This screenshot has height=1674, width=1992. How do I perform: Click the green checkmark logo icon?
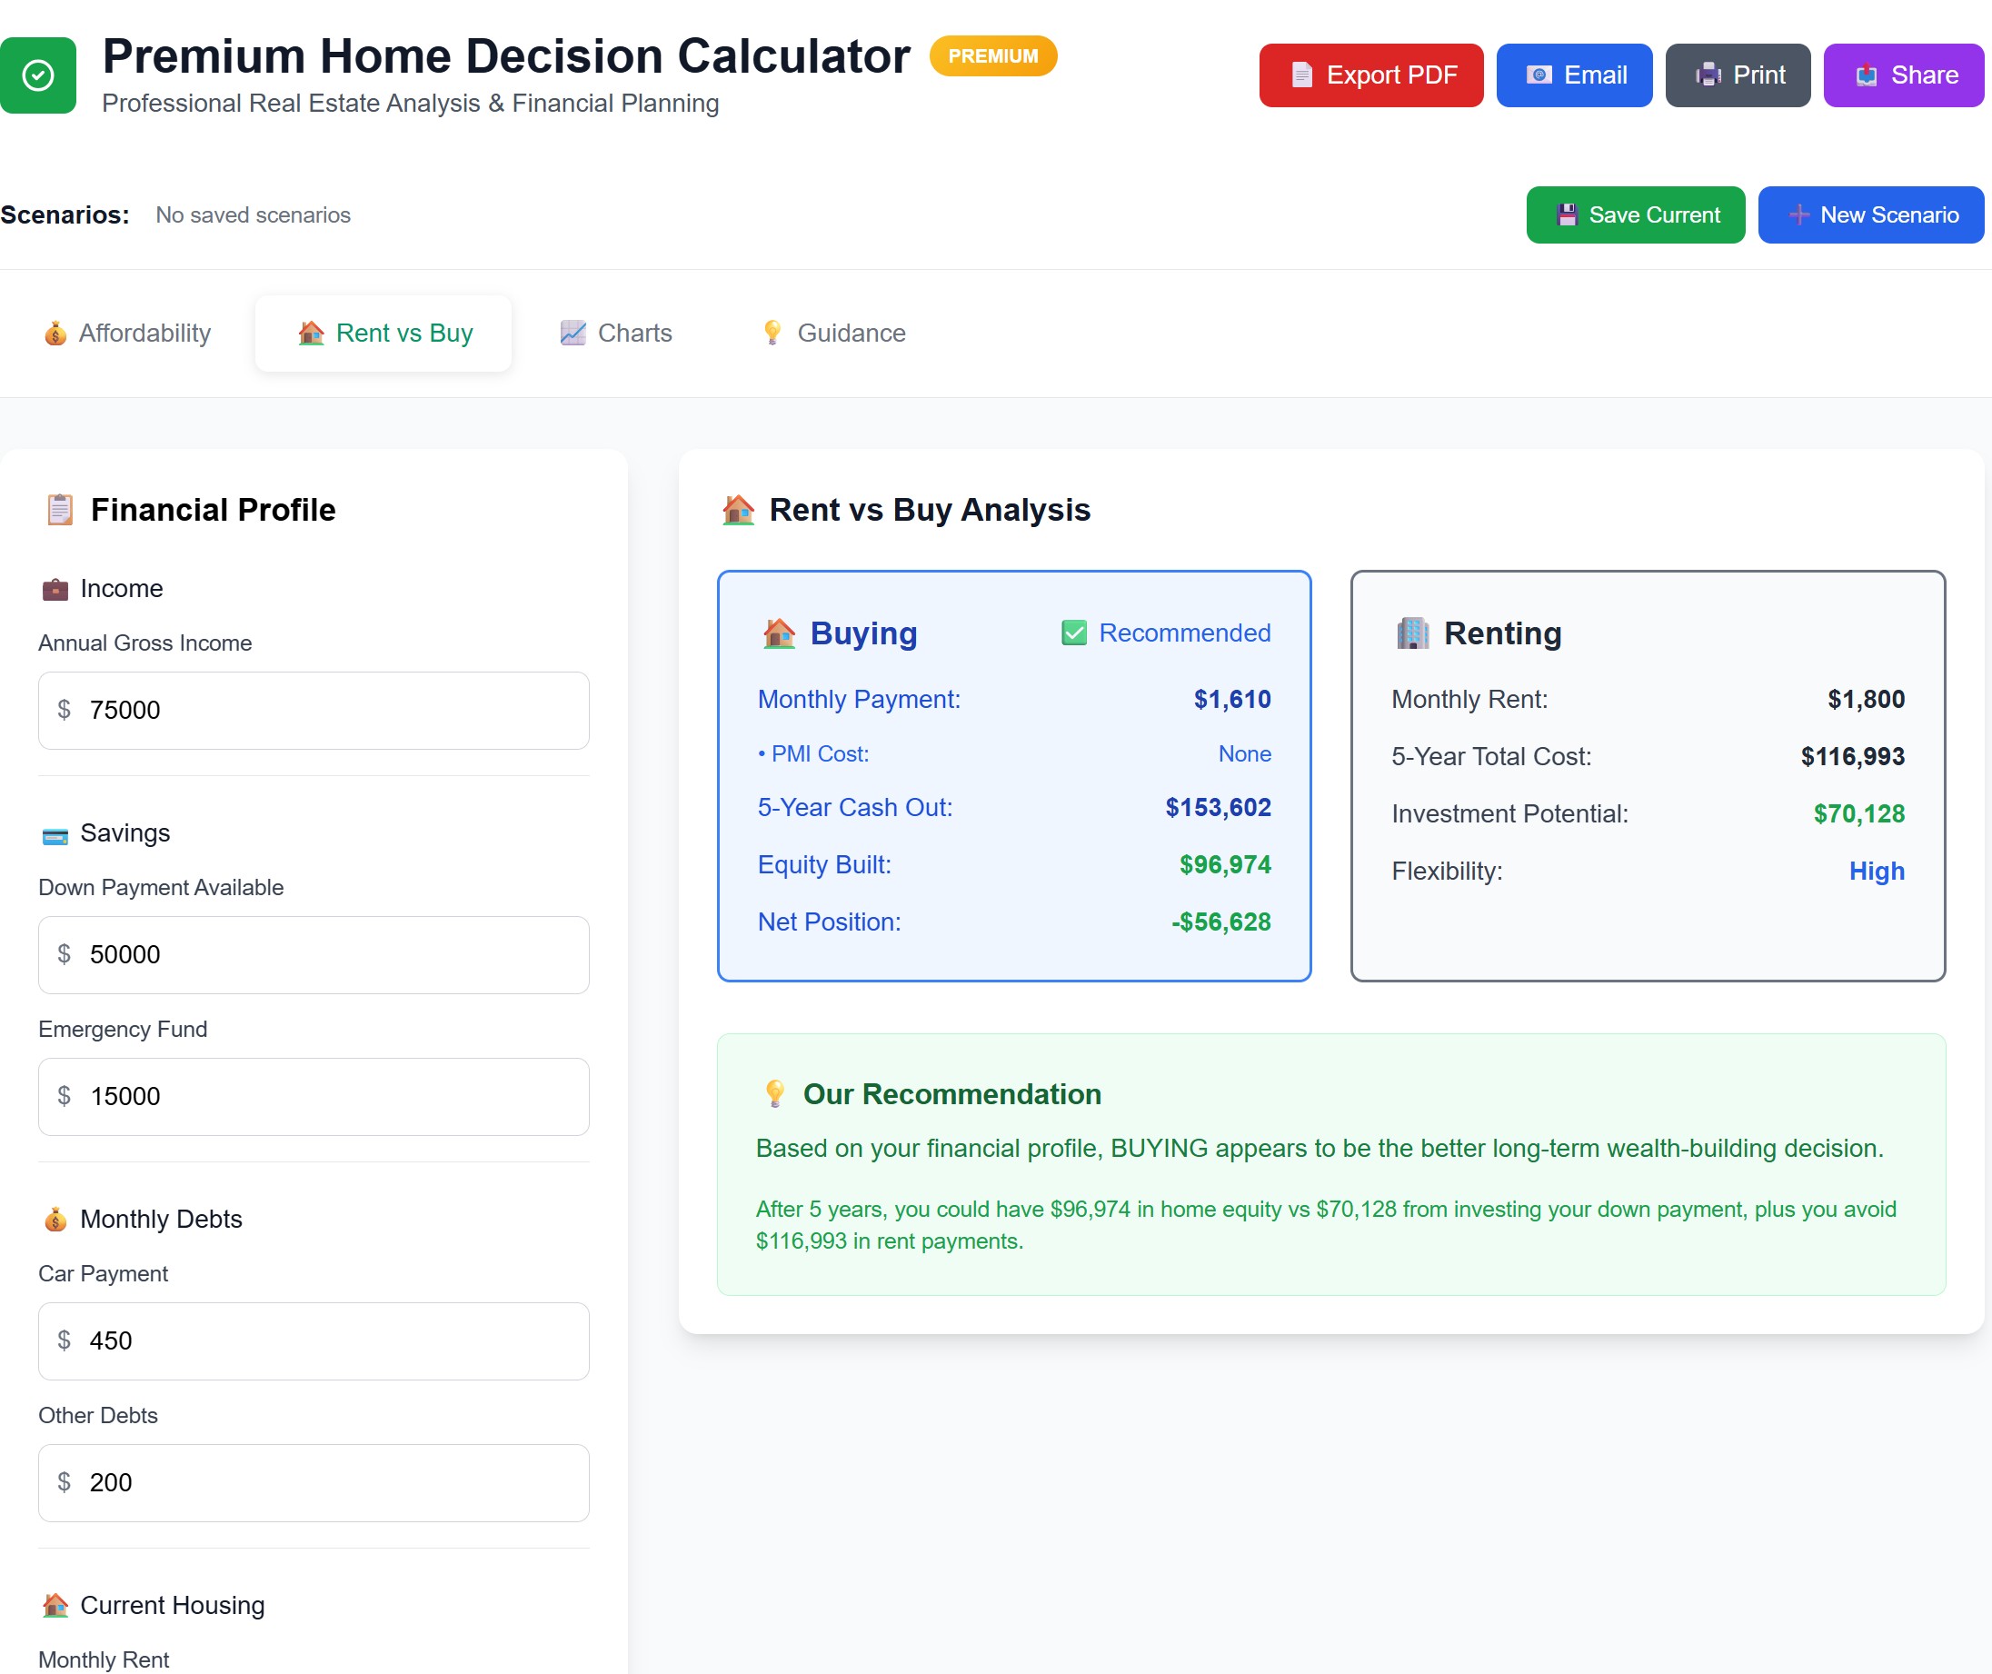click(x=38, y=75)
